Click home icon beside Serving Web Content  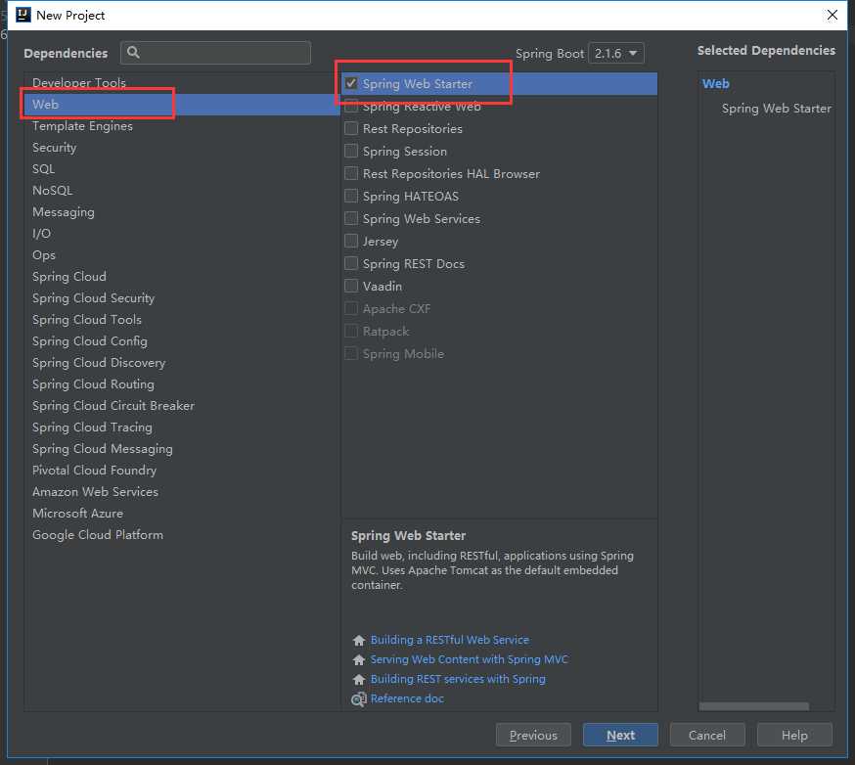[x=359, y=659]
